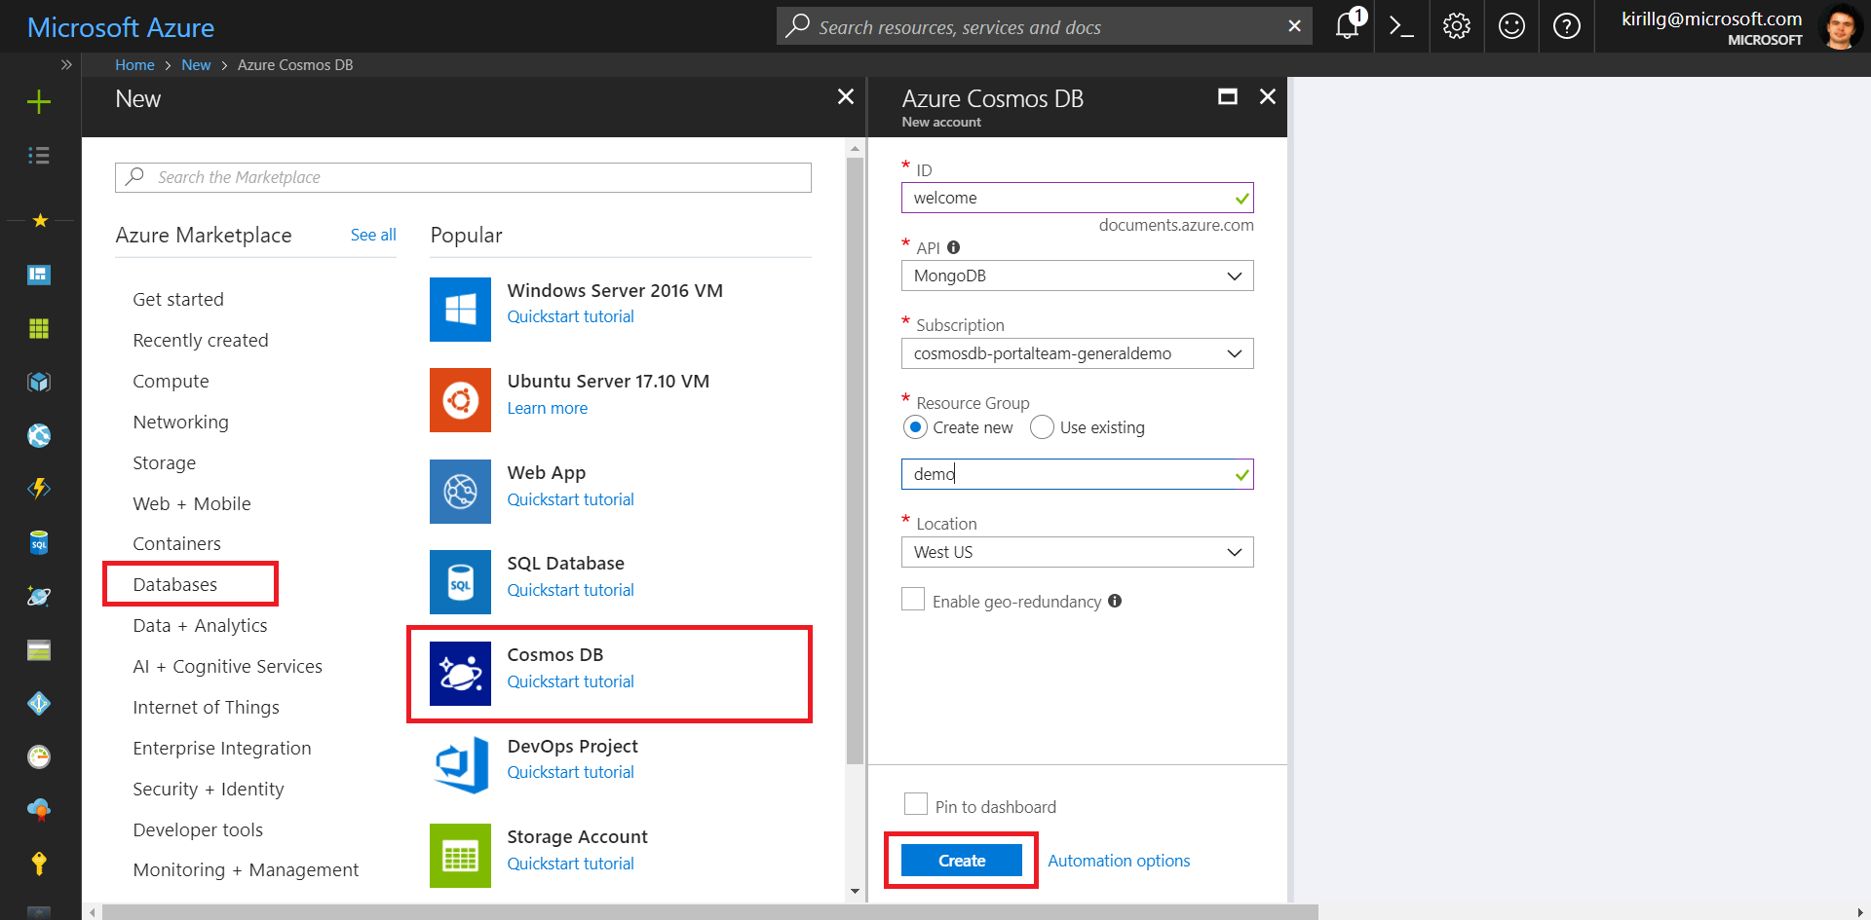The image size is (1871, 920).
Task: Click the Ubuntu Server logo icon
Action: (460, 400)
